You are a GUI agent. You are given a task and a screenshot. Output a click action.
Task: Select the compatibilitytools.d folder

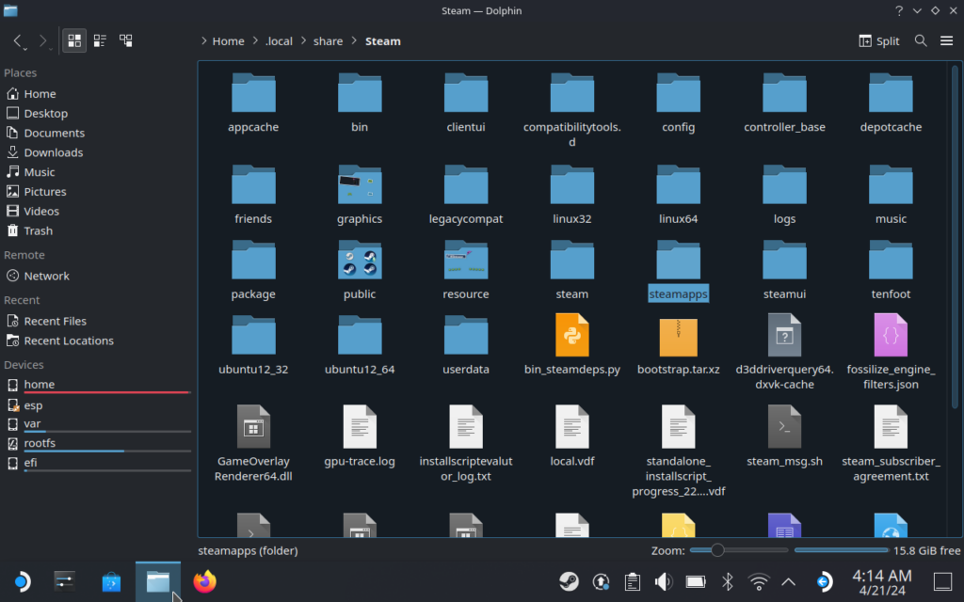[x=571, y=110]
